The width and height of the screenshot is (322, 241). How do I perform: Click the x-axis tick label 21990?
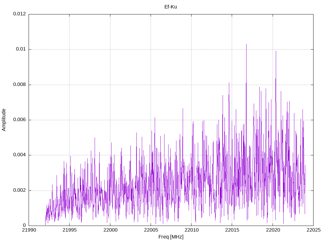pyautogui.click(x=29, y=230)
